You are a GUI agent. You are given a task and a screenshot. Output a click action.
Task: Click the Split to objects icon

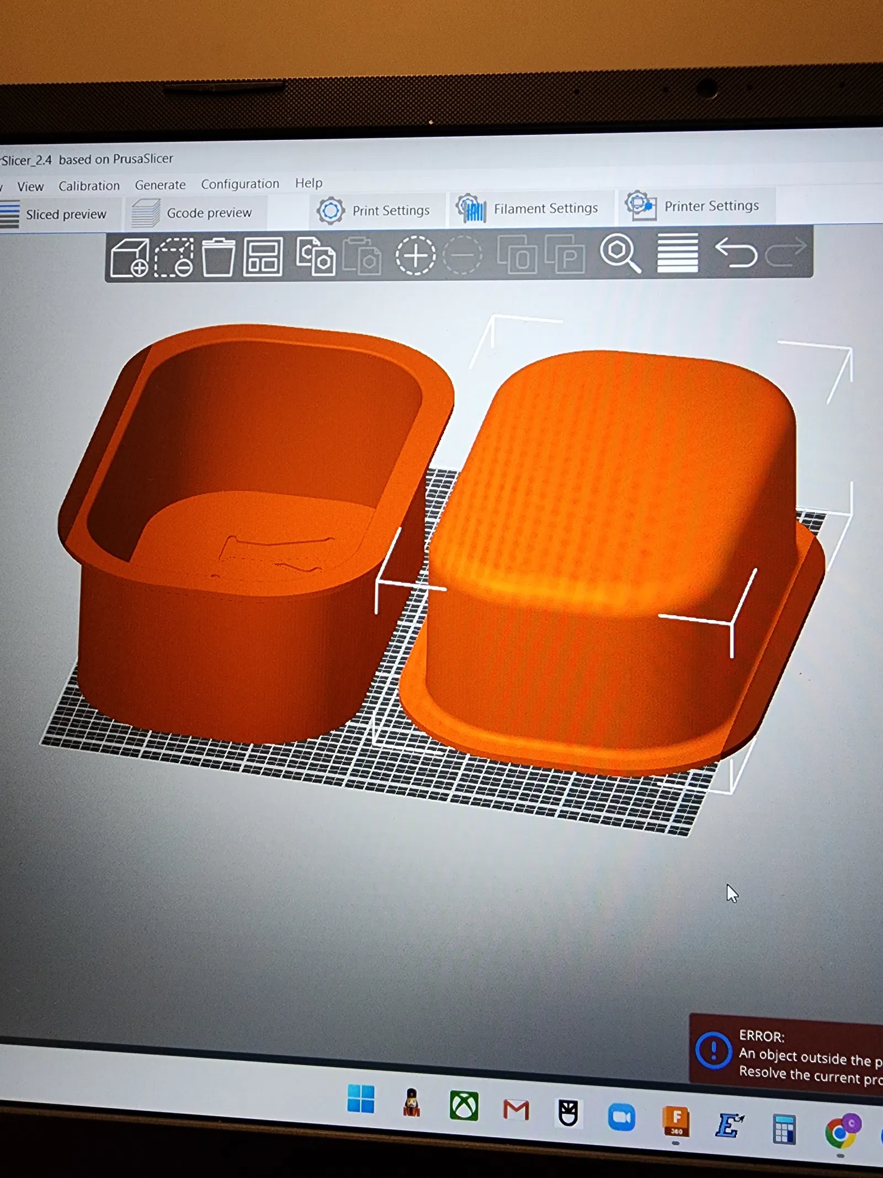[x=517, y=254]
